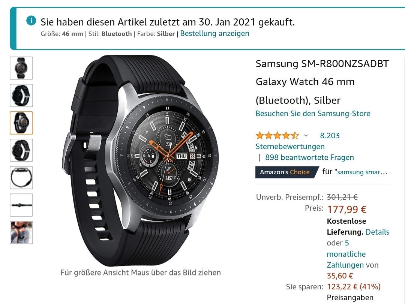
Task: Click the Amazon's Choice badge
Action: pyautogui.click(x=285, y=172)
